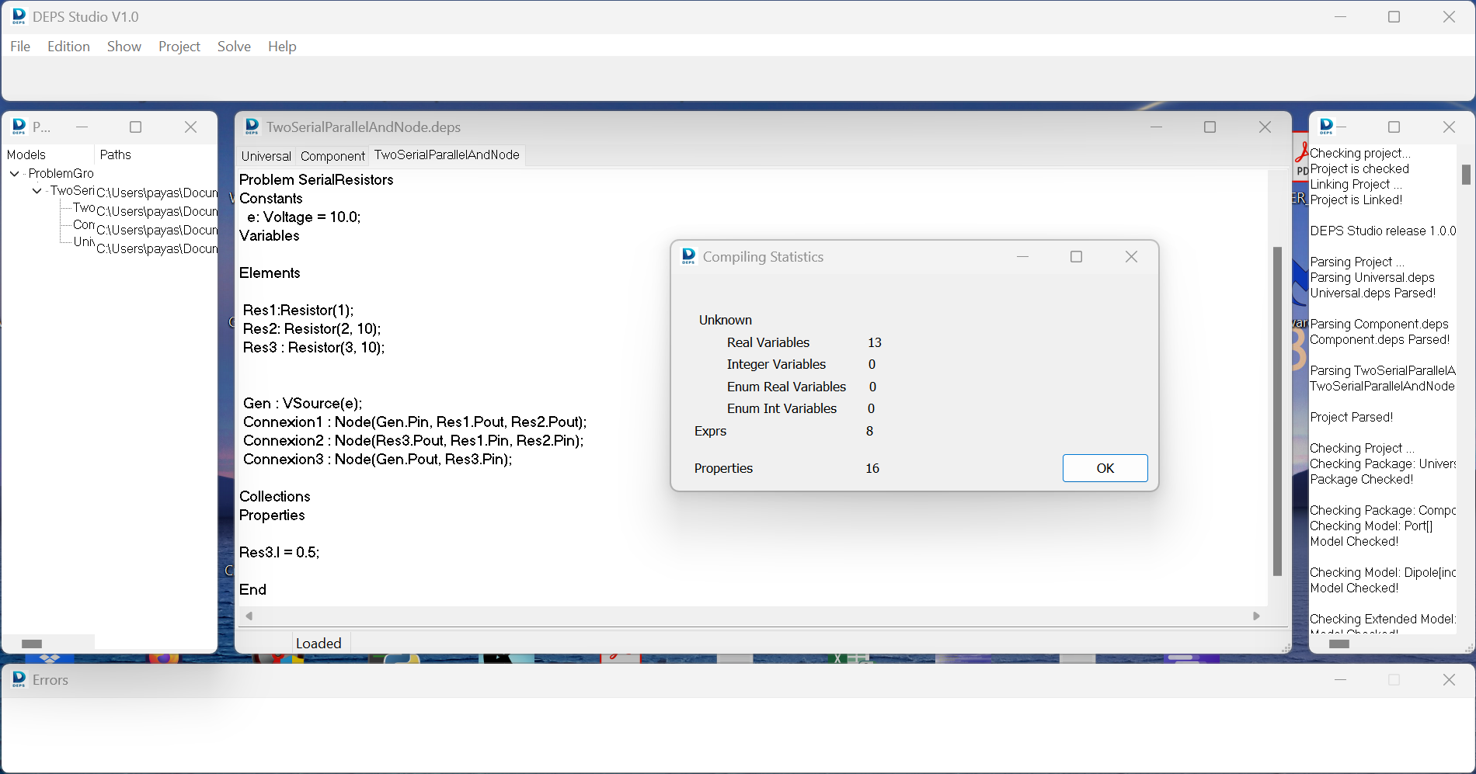Click the log window vertical scrollbar thumb
1476x774 pixels.
[1466, 175]
